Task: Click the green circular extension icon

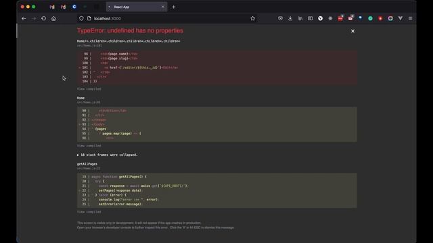Action: 370,18
